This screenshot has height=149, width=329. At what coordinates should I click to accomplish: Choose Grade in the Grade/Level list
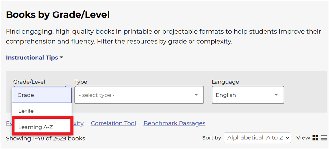pyautogui.click(x=41, y=95)
